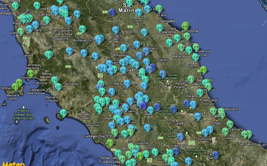The height and width of the screenshot is (166, 267).
Task: Select the -4.7 marker above Avezzano
Action: coord(180,136)
